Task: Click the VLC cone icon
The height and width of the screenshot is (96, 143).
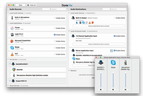Action: 12,54
